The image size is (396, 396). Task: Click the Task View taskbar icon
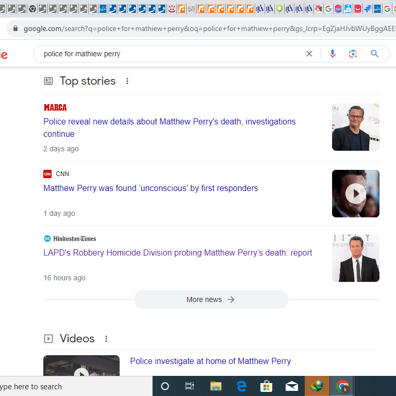tap(189, 386)
